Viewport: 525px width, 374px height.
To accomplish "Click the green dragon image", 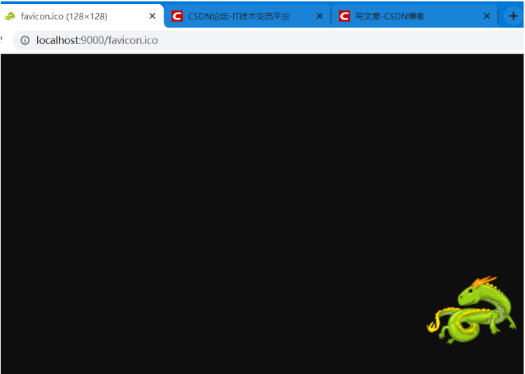I will tap(472, 310).
